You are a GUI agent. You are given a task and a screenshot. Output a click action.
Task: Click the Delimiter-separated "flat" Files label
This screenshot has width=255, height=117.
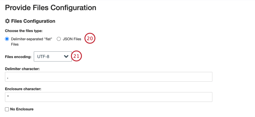[x=31, y=42]
